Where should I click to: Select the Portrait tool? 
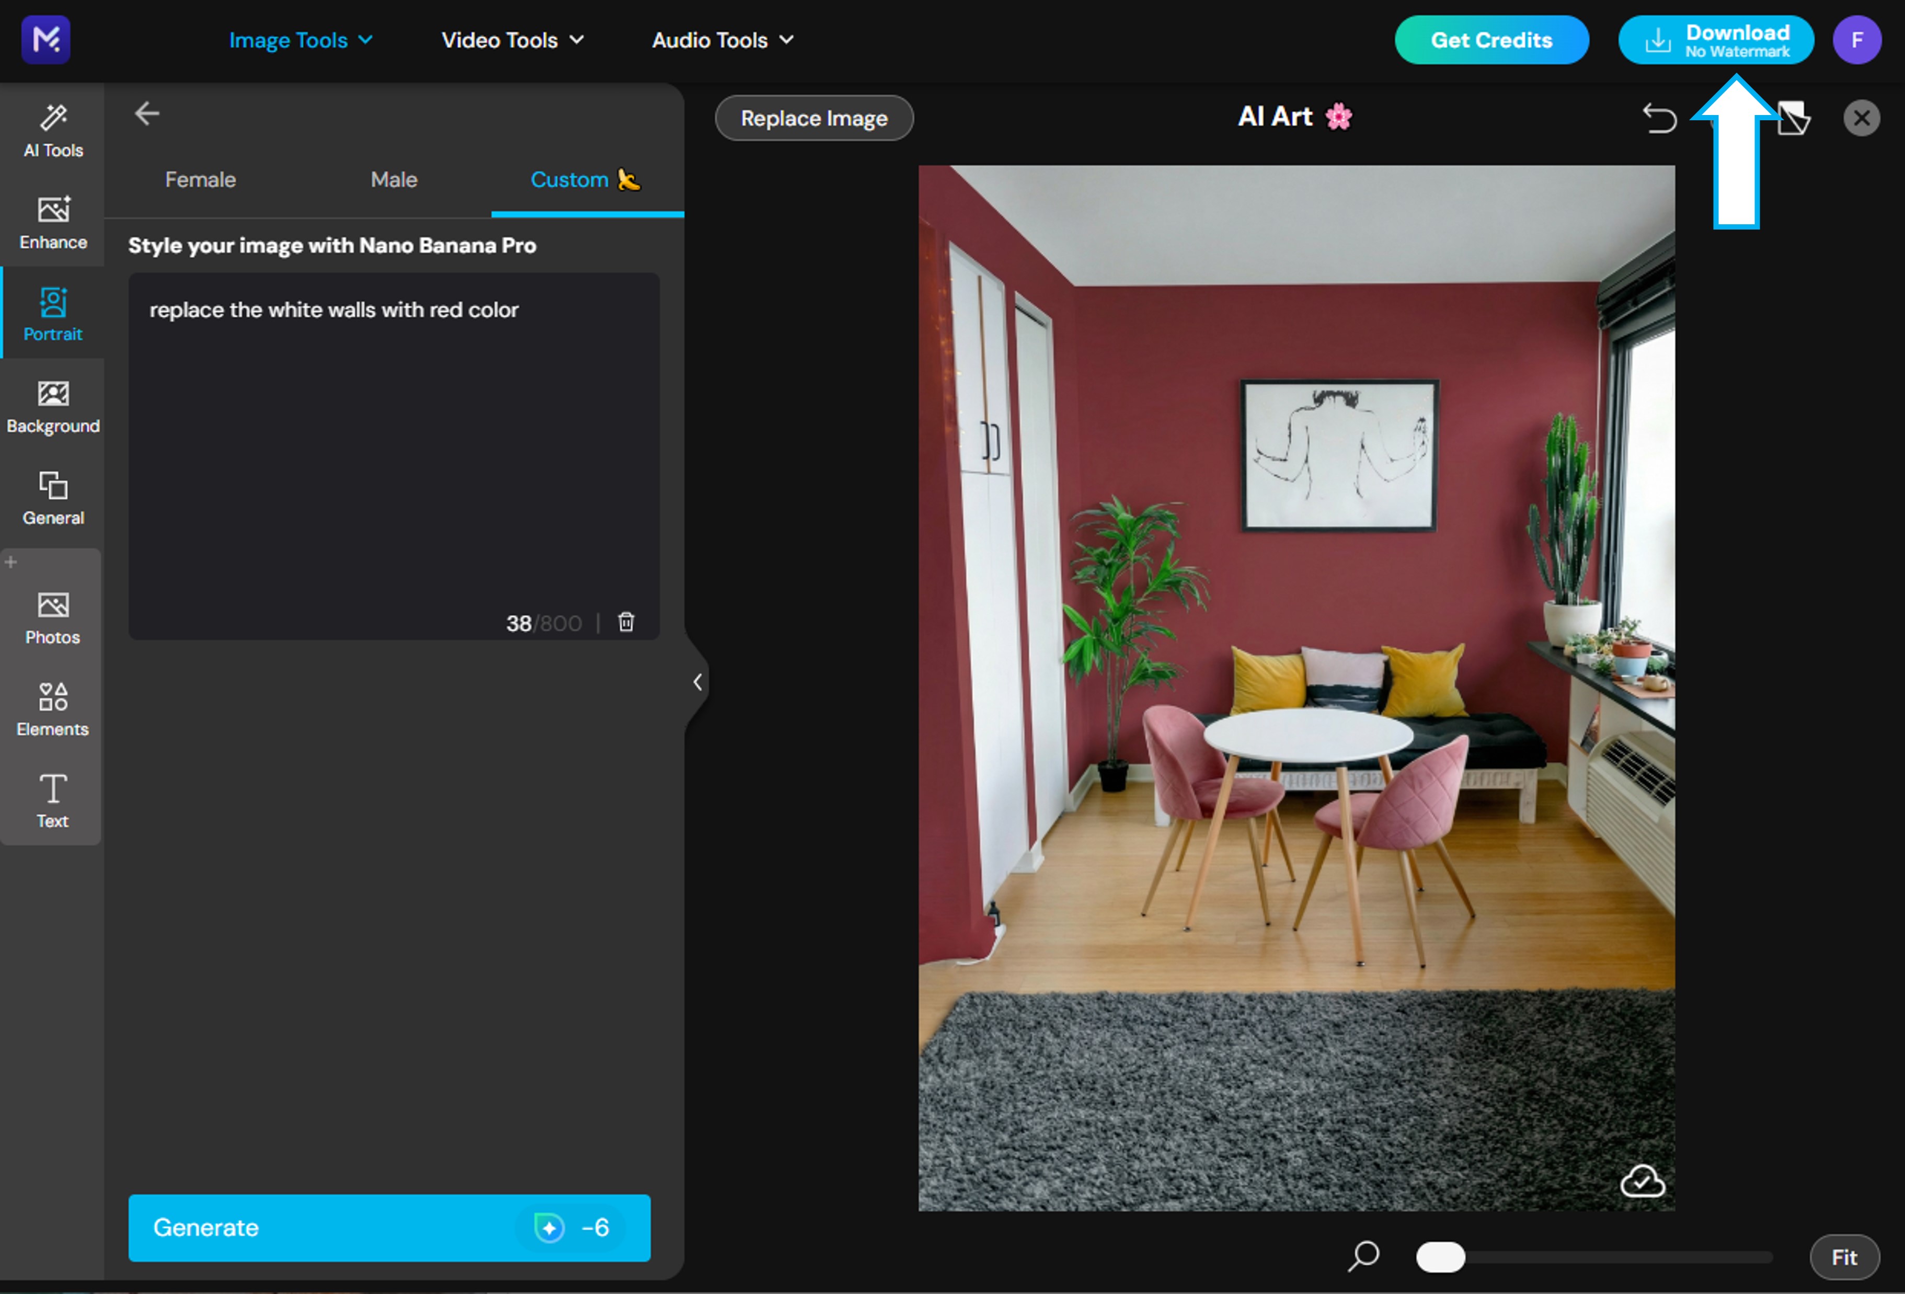52,313
